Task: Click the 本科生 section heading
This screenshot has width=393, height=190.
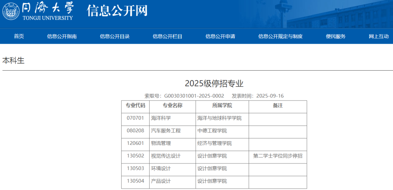Action: [x=13, y=61]
